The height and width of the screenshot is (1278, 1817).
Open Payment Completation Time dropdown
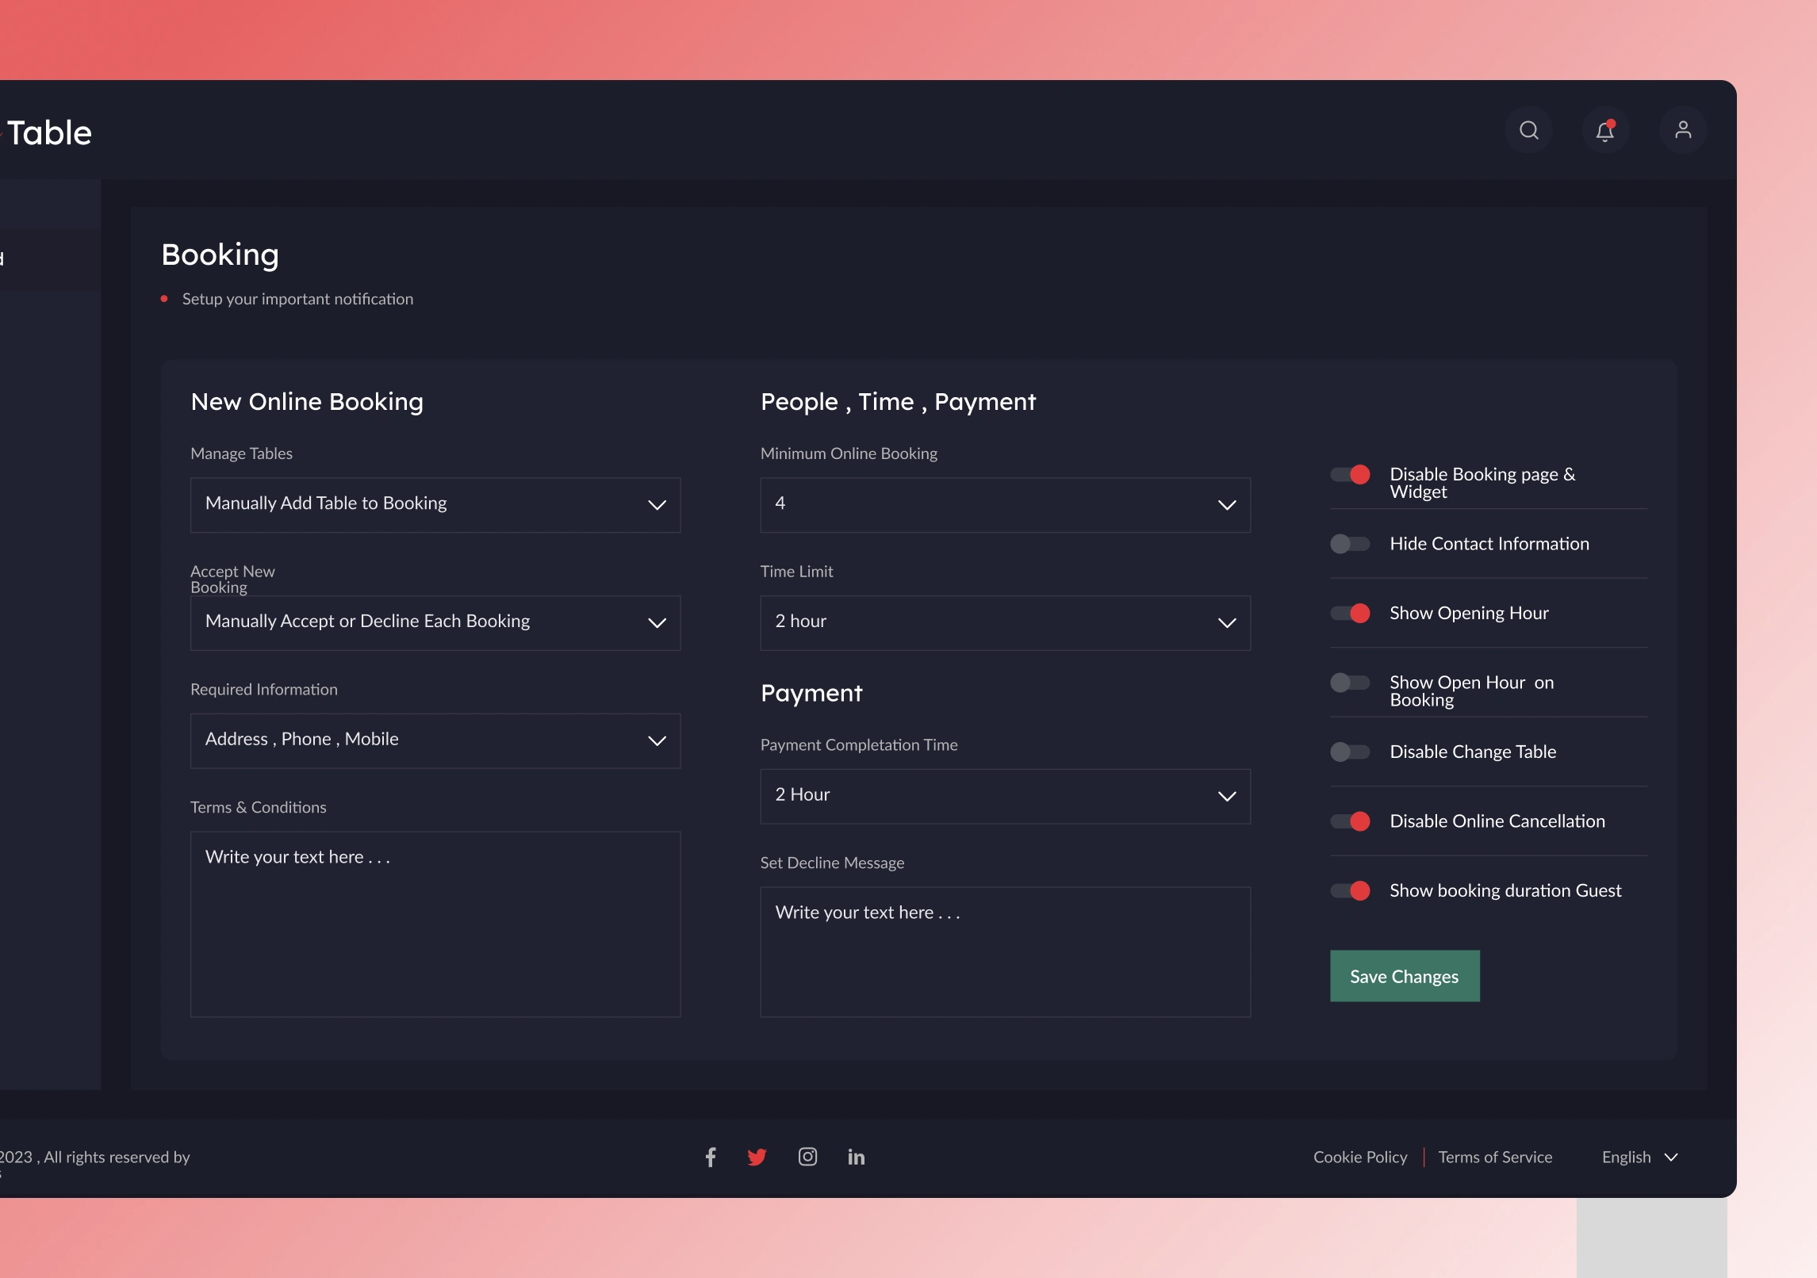tap(1005, 796)
